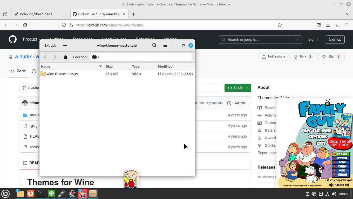Go forward in archive navigation
353x199 pixels.
(x=55, y=57)
